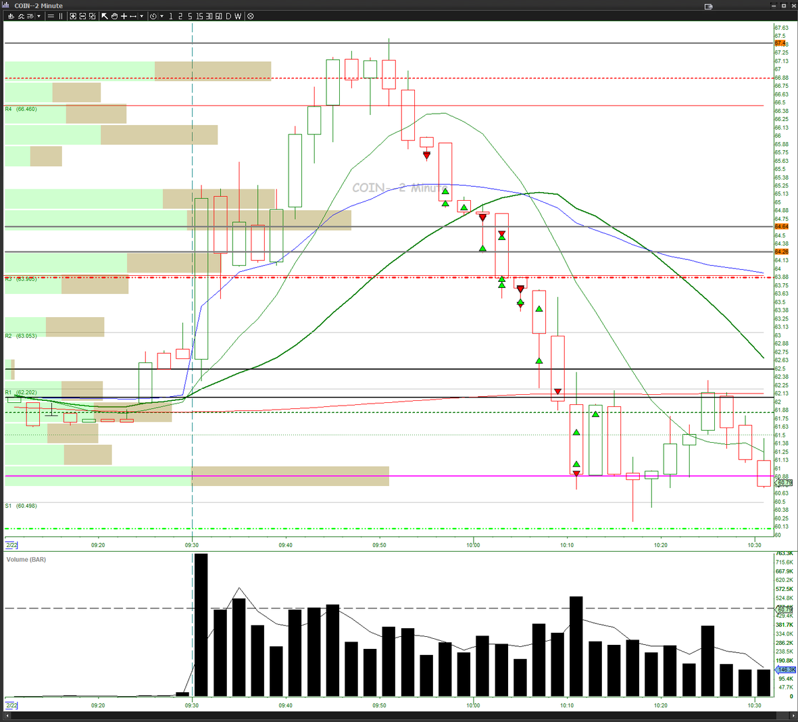This screenshot has height=722, width=798.
Task: Click the circled X icon in toolbar
Action: [250, 16]
